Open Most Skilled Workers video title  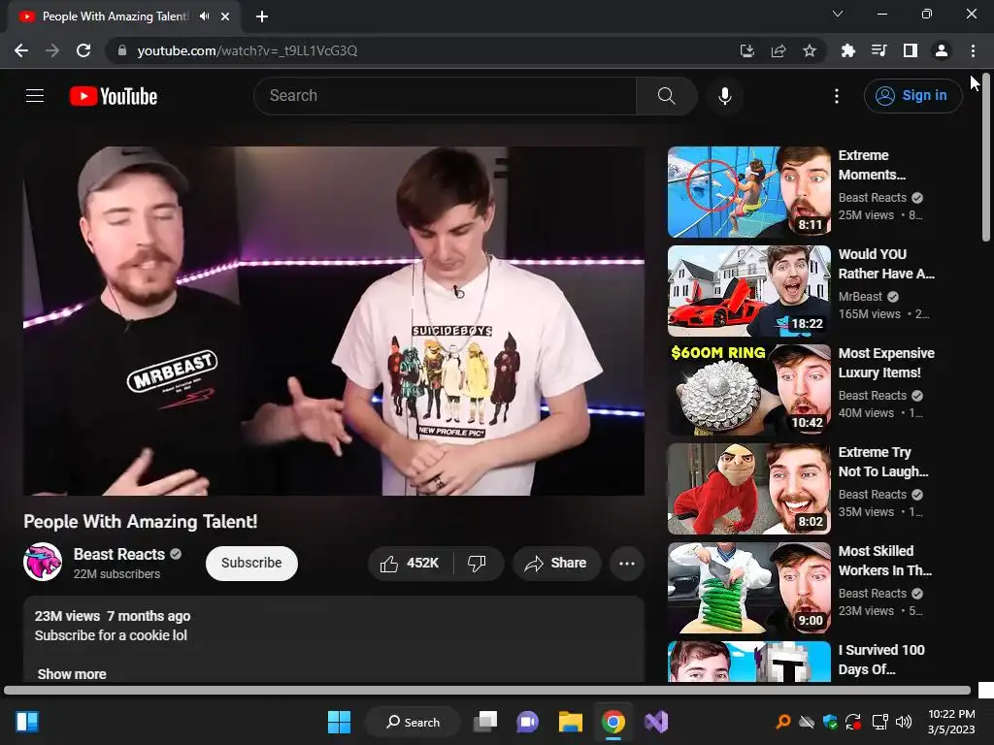tap(885, 561)
